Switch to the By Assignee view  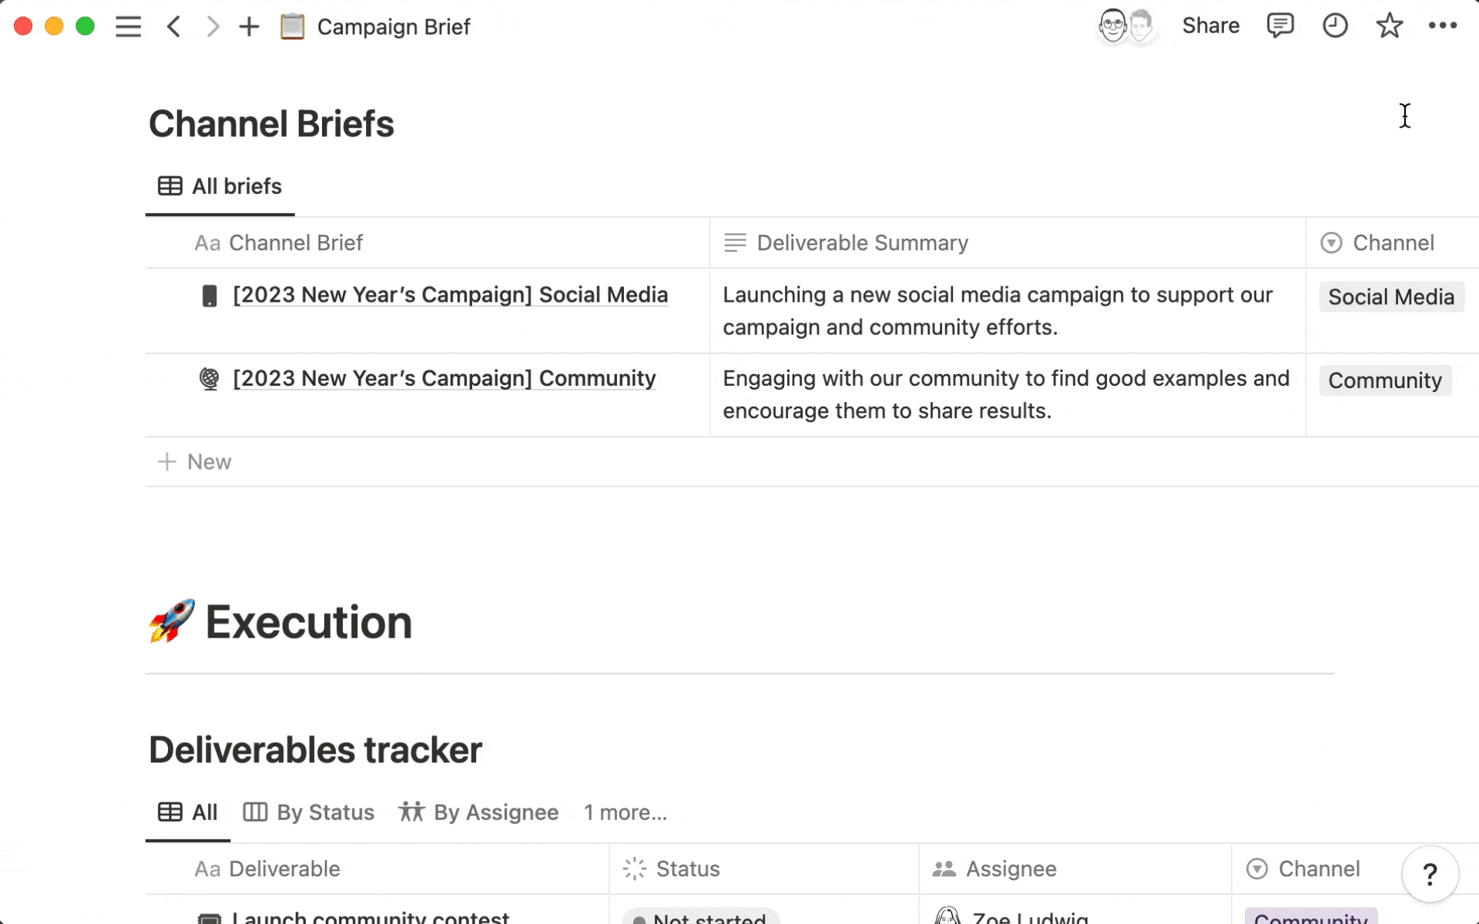[480, 812]
